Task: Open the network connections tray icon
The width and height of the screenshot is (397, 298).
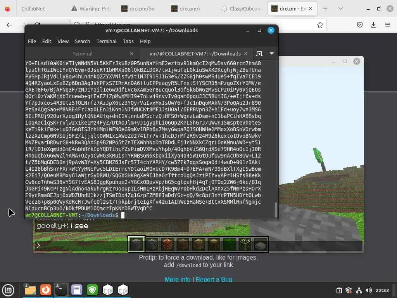Action: (x=359, y=290)
